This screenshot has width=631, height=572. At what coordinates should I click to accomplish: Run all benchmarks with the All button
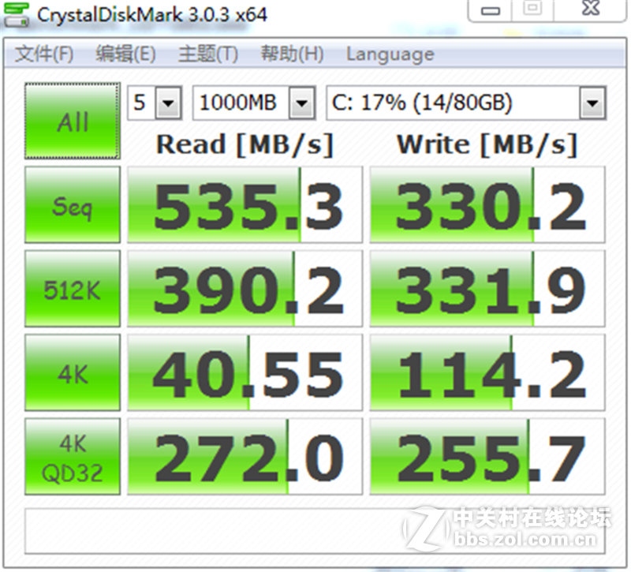[x=72, y=118]
